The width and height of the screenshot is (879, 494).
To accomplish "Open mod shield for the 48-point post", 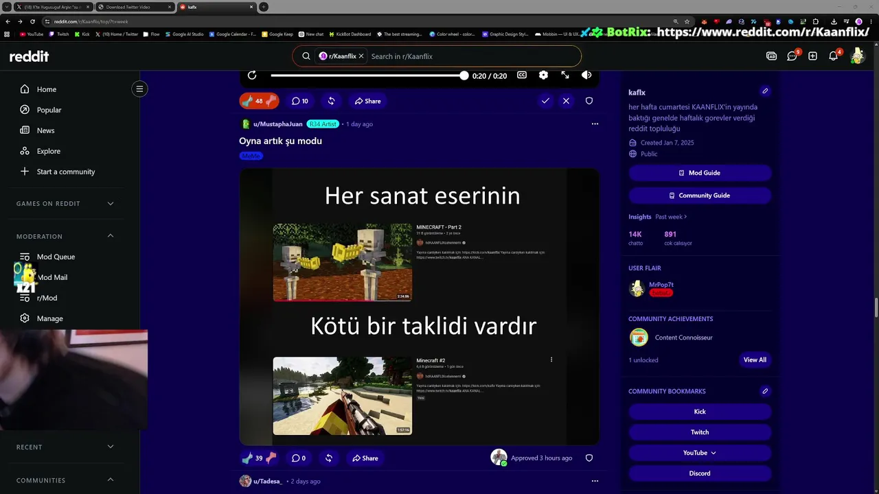I will pyautogui.click(x=589, y=101).
